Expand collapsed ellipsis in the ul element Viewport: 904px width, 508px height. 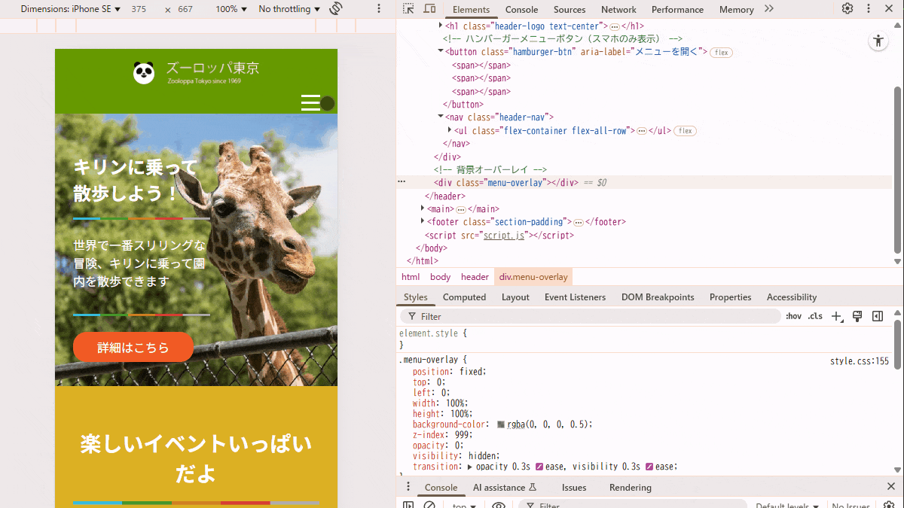pyautogui.click(x=642, y=131)
